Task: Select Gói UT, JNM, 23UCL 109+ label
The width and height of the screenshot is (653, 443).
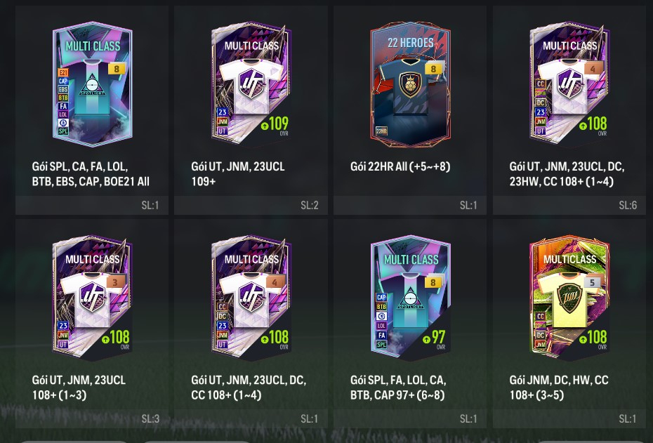Action: coord(238,173)
